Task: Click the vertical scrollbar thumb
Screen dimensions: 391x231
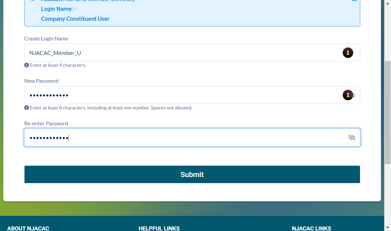Action: click(388, 112)
